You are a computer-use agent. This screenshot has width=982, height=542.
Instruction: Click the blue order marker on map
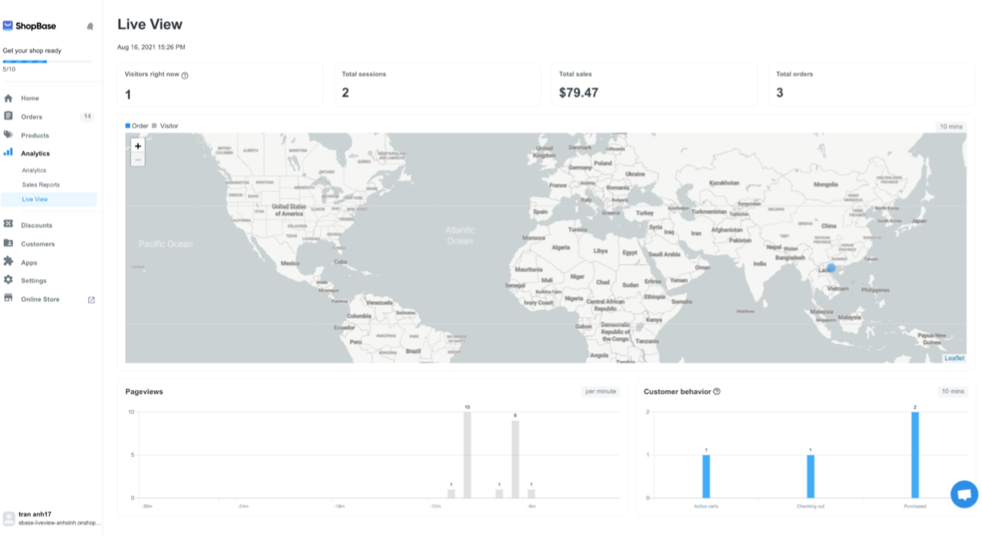[x=831, y=268]
